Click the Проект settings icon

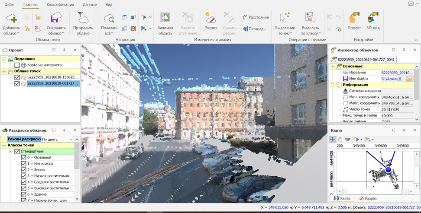pos(354,19)
